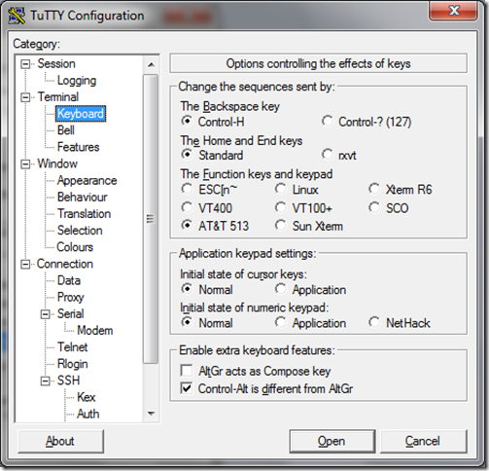Choose the Xterm R6 function keys option
The width and height of the screenshot is (489, 471).
374,189
